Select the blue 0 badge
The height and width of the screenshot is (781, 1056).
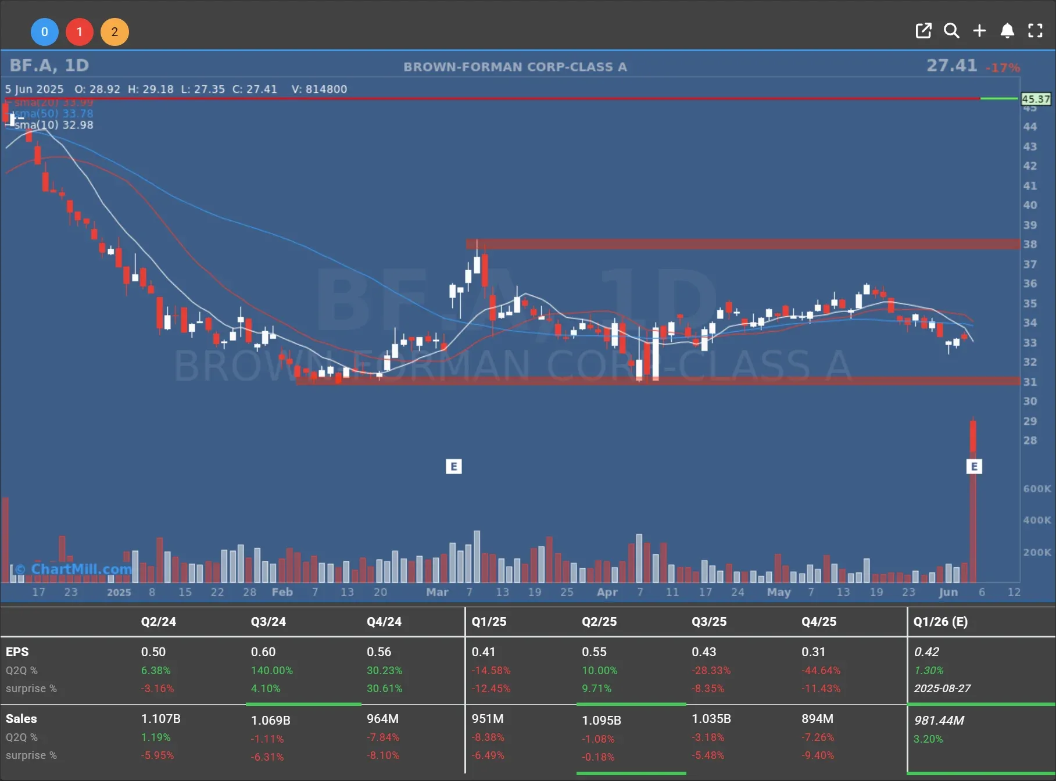(x=45, y=32)
